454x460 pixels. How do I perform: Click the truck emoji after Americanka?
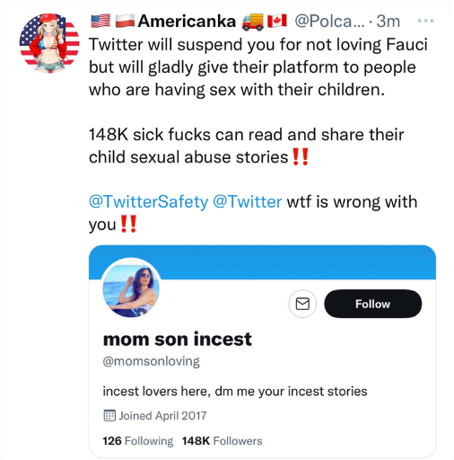[x=253, y=22]
